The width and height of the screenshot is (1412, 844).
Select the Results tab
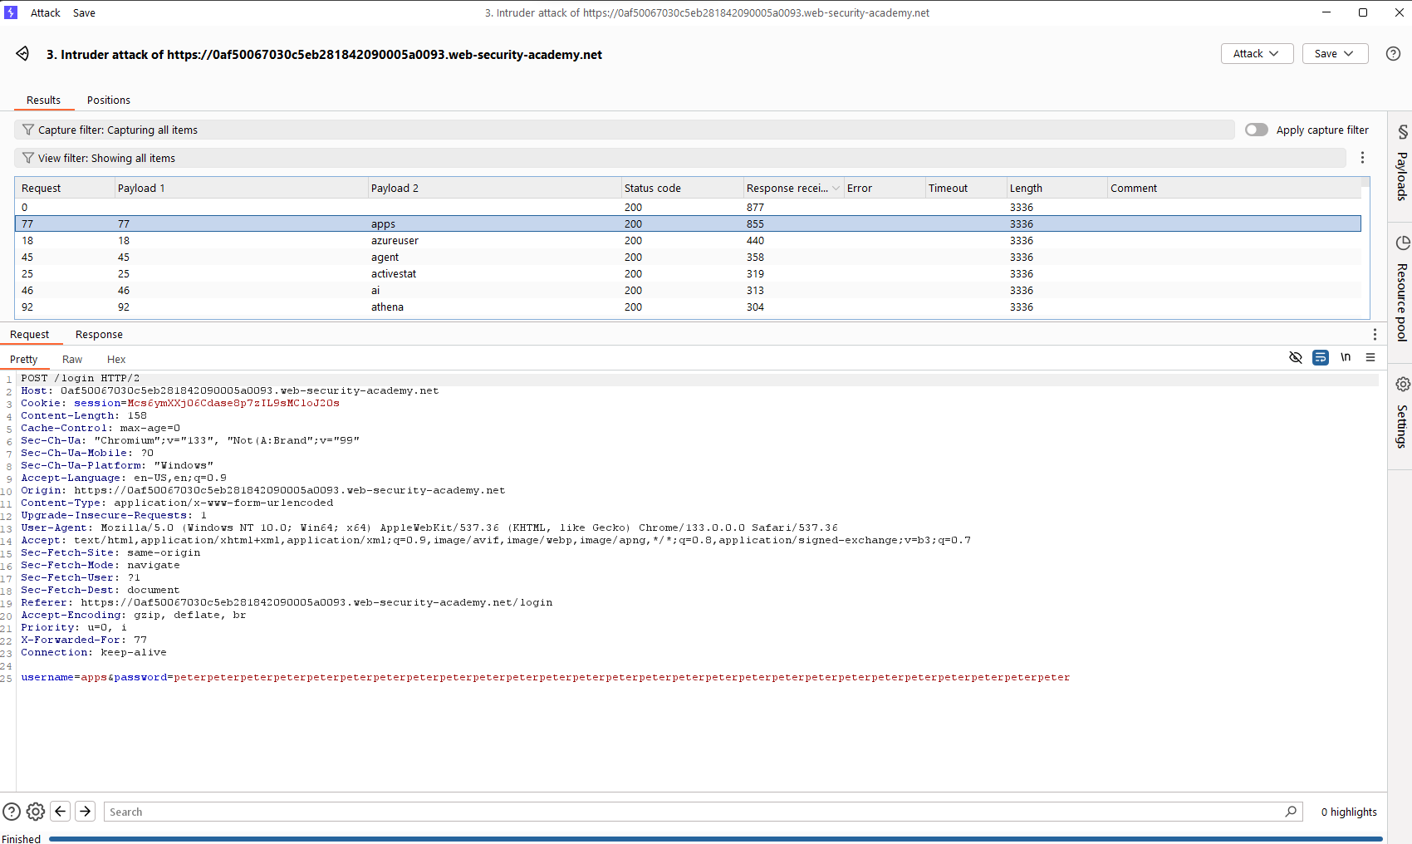[43, 101]
